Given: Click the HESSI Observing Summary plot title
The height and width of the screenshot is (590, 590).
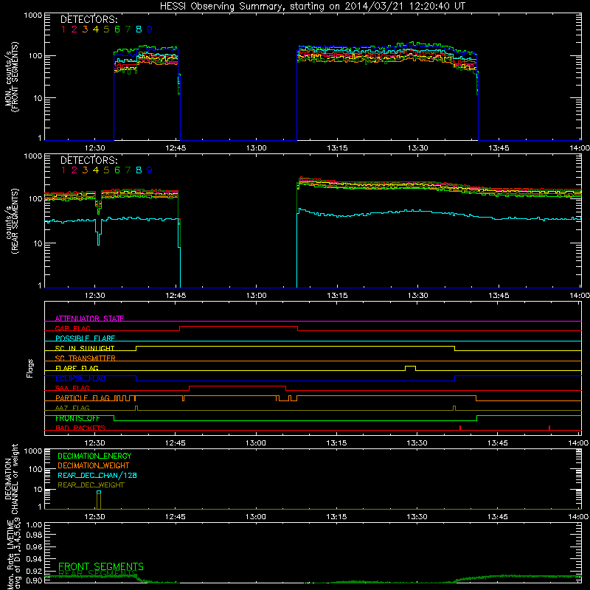Looking at the screenshot, I should 312,7.
